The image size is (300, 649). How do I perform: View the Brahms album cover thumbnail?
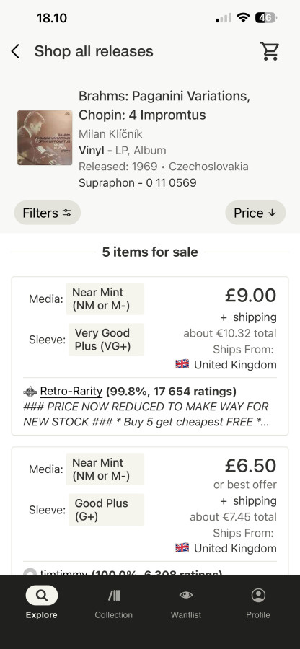click(45, 138)
